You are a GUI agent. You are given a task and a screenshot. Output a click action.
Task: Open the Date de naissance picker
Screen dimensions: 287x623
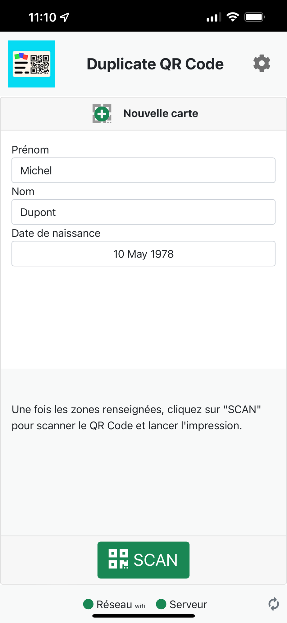point(143,254)
